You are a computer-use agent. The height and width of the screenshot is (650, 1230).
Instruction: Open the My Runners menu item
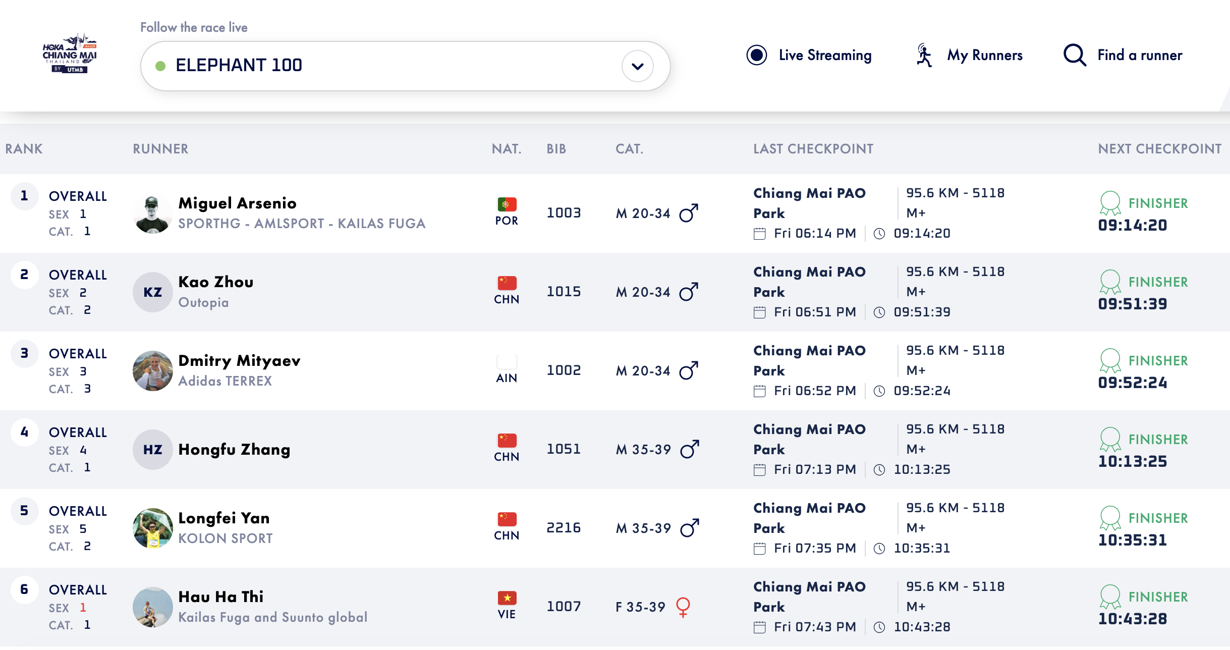click(x=984, y=55)
